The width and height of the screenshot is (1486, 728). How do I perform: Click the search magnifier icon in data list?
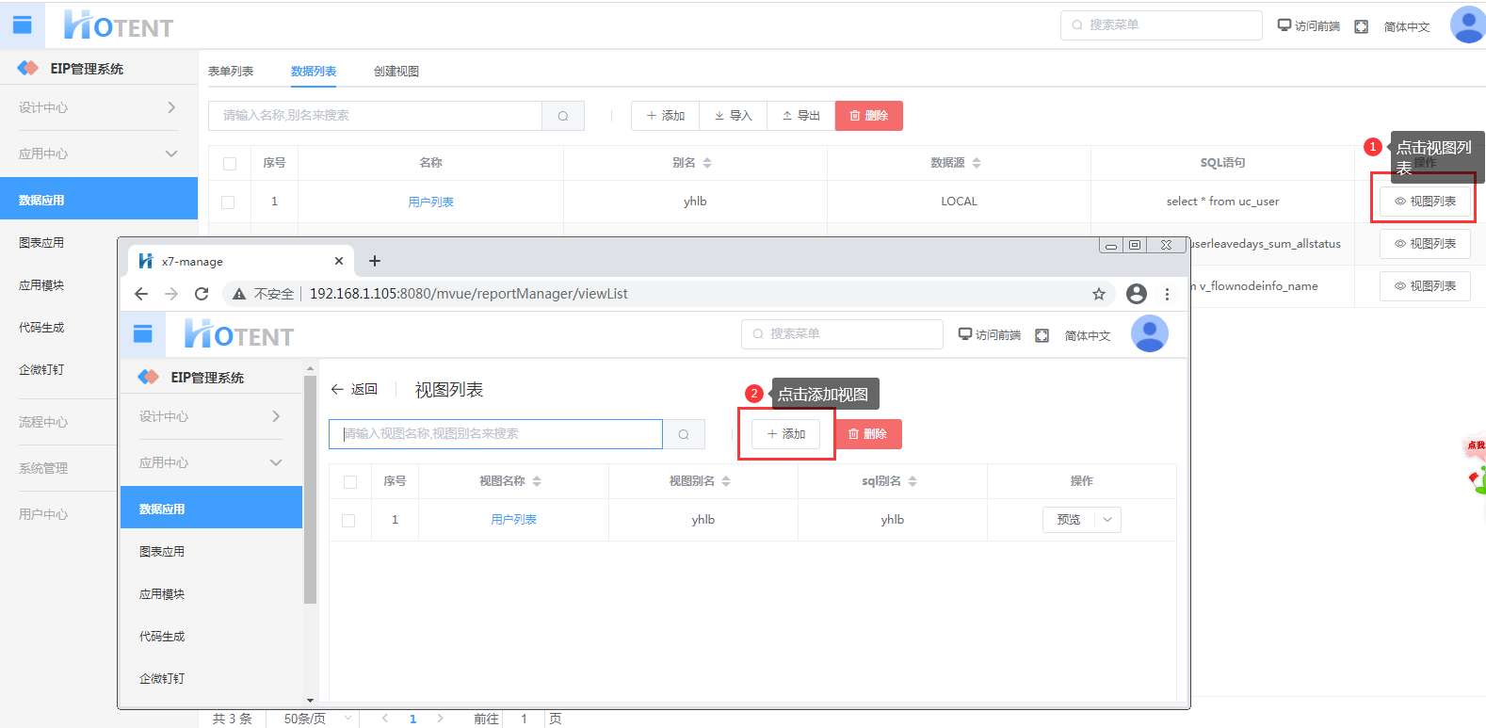click(563, 116)
